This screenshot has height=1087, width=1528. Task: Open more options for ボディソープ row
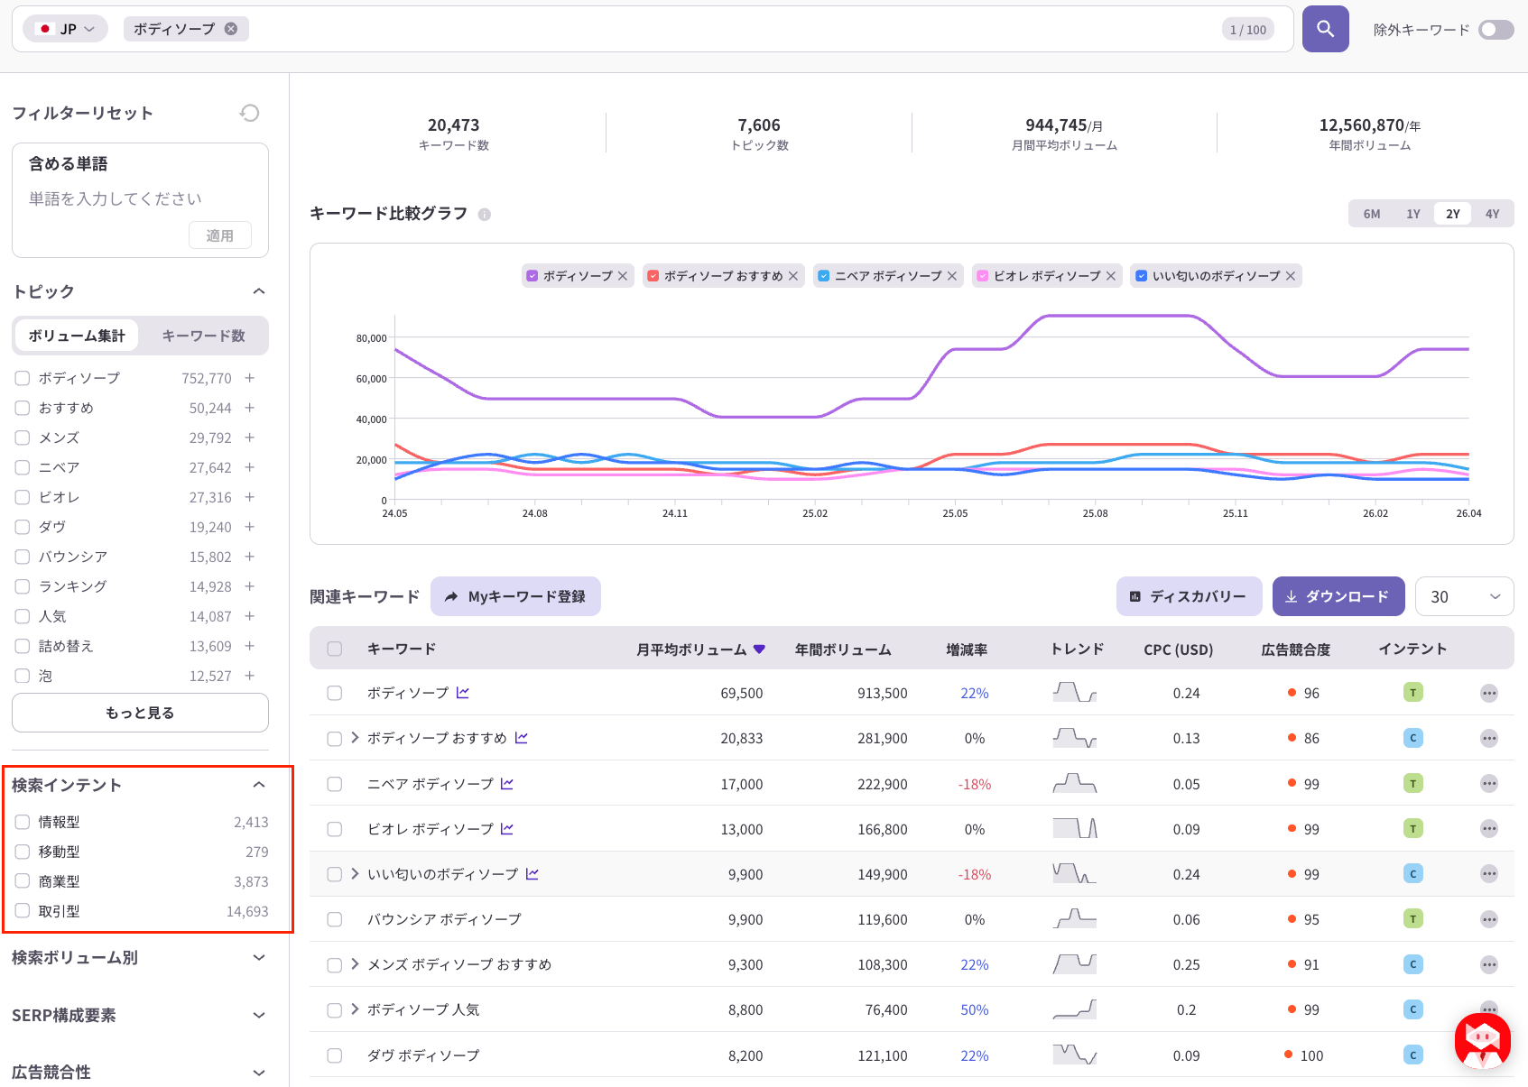1489,693
